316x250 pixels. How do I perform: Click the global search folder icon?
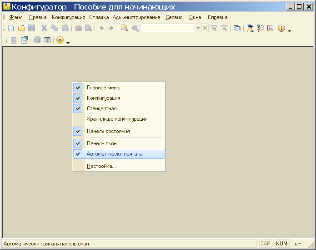coord(124,28)
